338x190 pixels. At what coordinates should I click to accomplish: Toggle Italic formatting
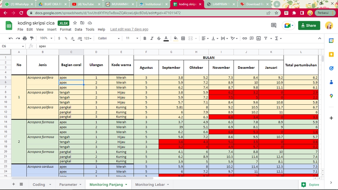point(152,38)
